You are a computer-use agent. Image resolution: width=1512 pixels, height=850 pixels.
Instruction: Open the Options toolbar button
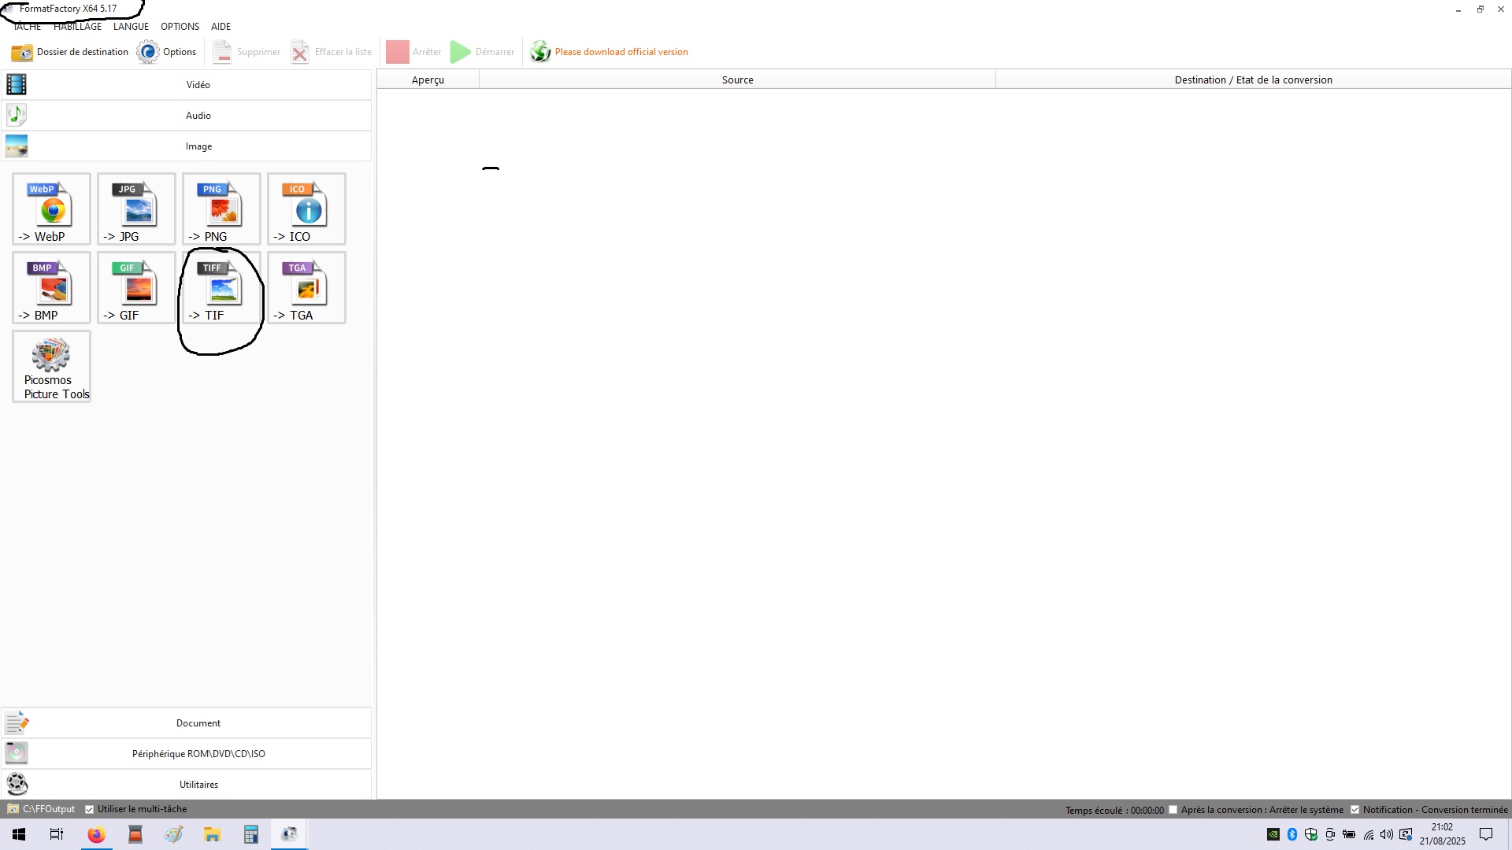[166, 52]
